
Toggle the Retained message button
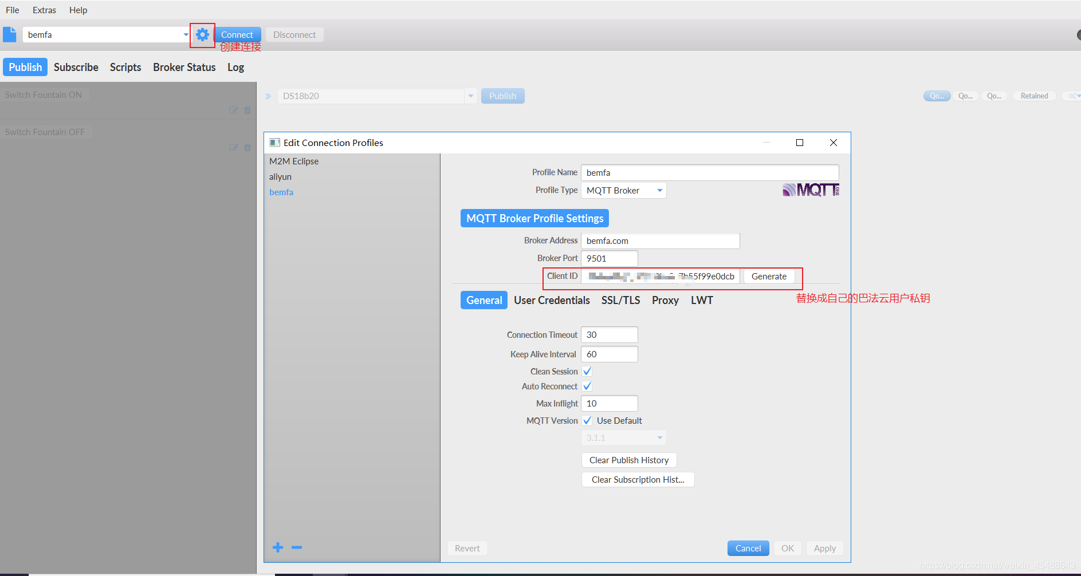1034,96
